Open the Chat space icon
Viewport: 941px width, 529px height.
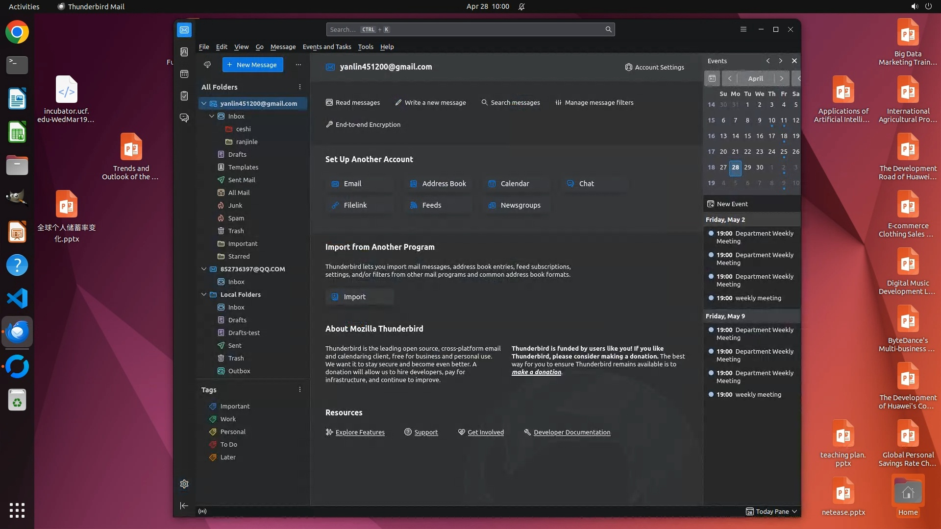point(184,118)
